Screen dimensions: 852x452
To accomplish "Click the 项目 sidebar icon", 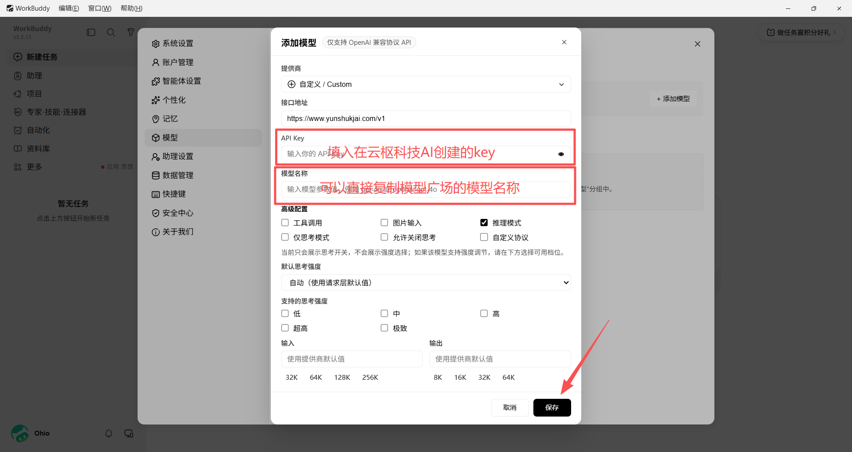I will [x=18, y=94].
